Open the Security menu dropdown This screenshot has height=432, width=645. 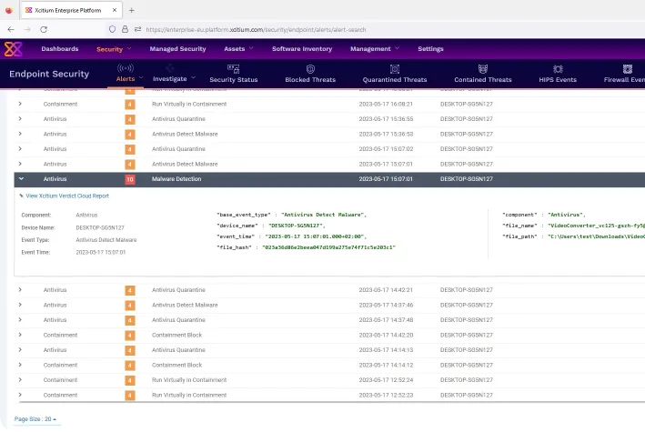pos(114,49)
